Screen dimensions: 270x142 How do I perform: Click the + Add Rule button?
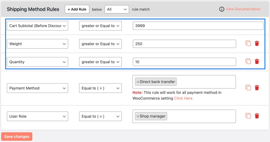[77, 9]
